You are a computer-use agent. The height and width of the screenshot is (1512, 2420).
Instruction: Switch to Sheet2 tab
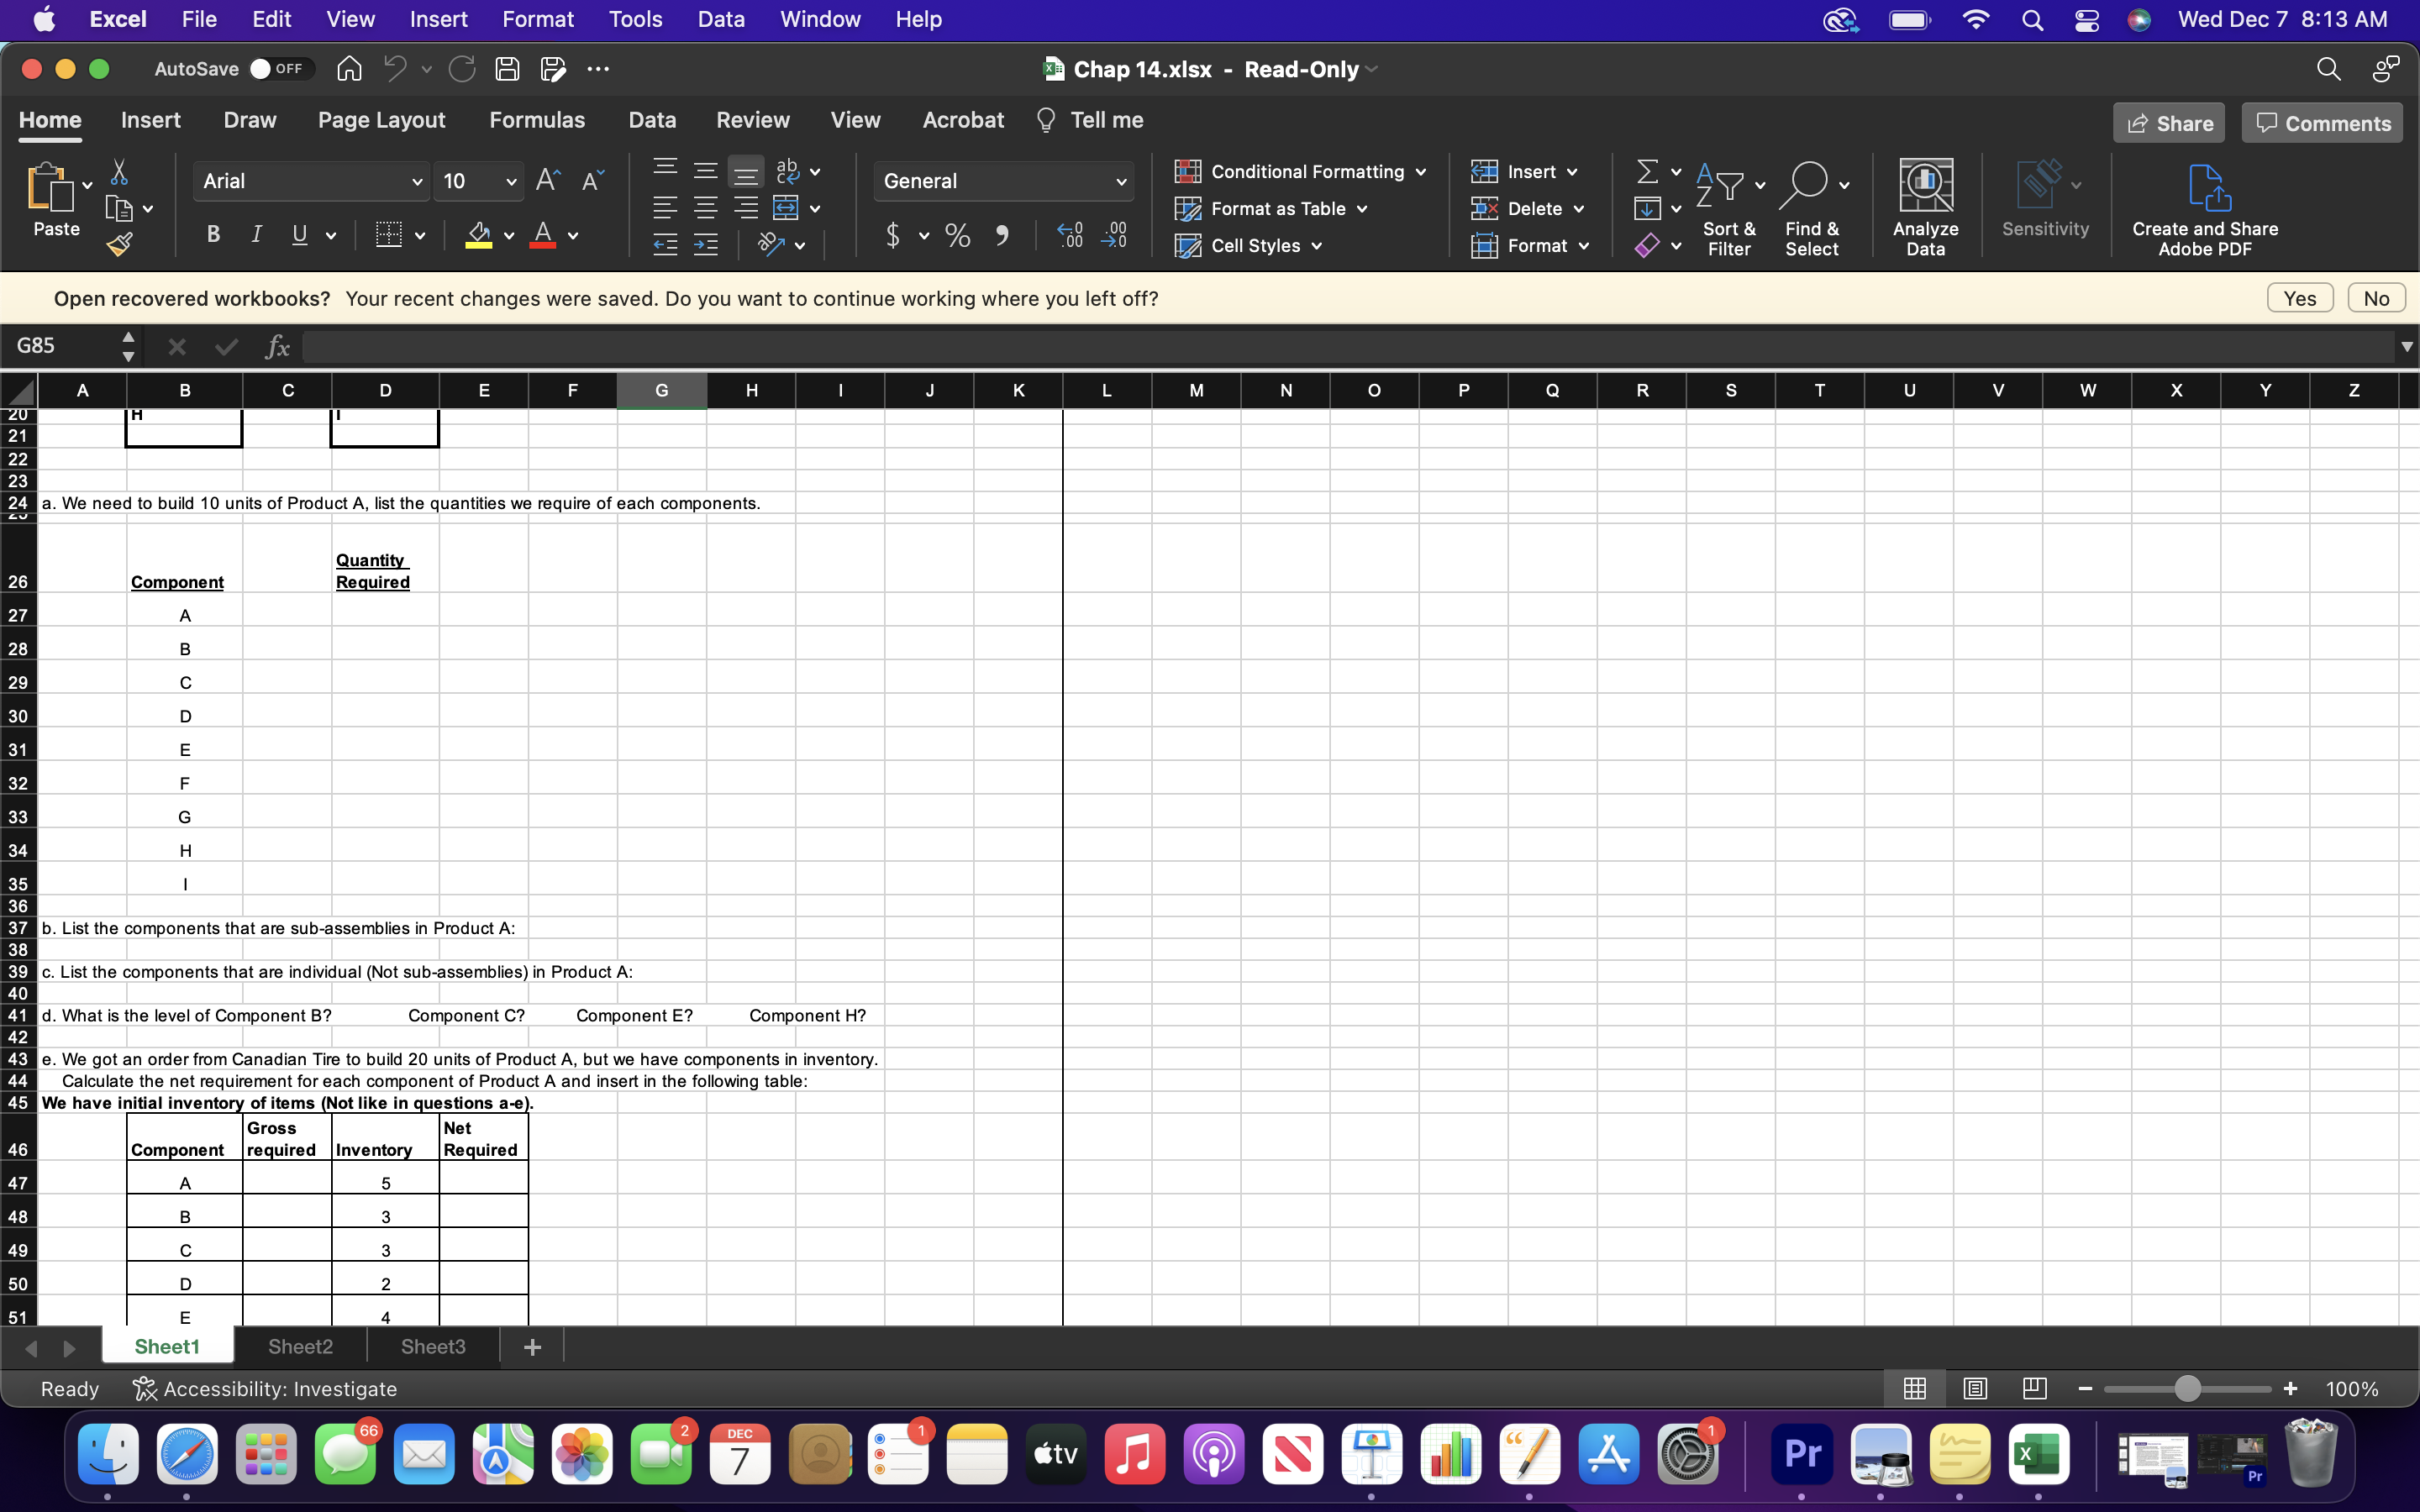click(300, 1346)
